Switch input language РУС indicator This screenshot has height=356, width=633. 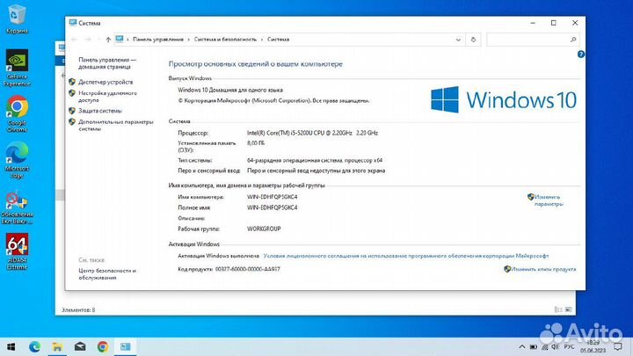click(x=569, y=346)
